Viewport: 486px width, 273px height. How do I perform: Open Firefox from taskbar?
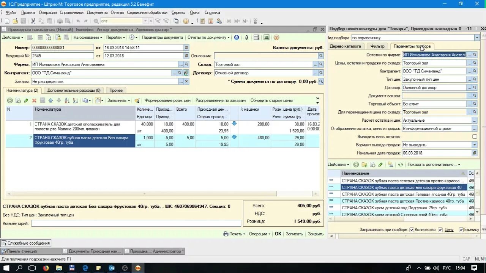[x=46, y=268]
